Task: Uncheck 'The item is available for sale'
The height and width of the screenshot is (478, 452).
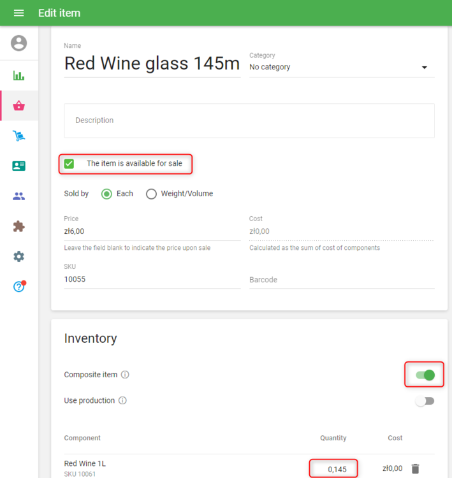Action: [69, 164]
